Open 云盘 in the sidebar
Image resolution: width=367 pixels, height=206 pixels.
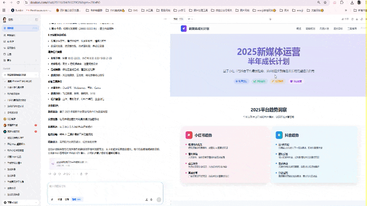coord(20,54)
